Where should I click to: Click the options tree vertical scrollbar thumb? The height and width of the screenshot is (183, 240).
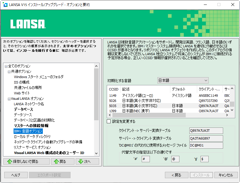(96, 94)
